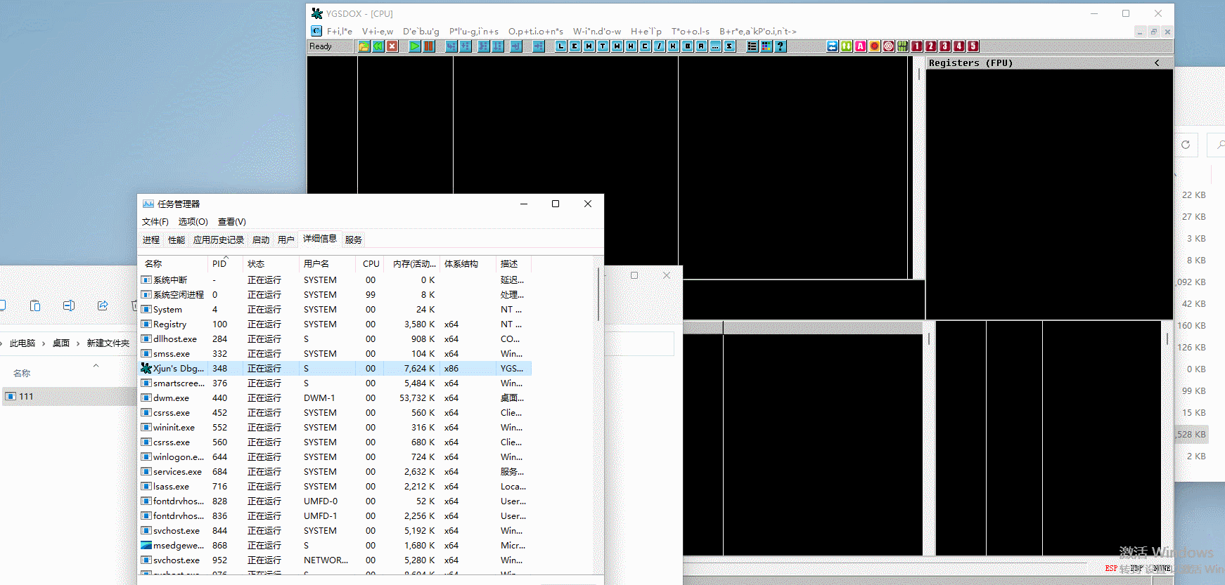Image resolution: width=1225 pixels, height=585 pixels.
Task: Click the chevron beside Registers (FPU)
Action: coord(1157,63)
